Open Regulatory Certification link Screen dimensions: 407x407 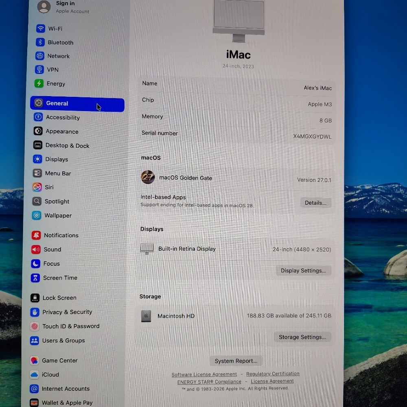pos(273,374)
